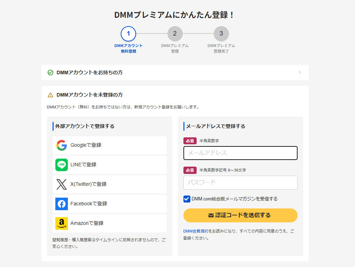Click the Amazon logo icon
Screen dimensions: 355x267
point(62,223)
